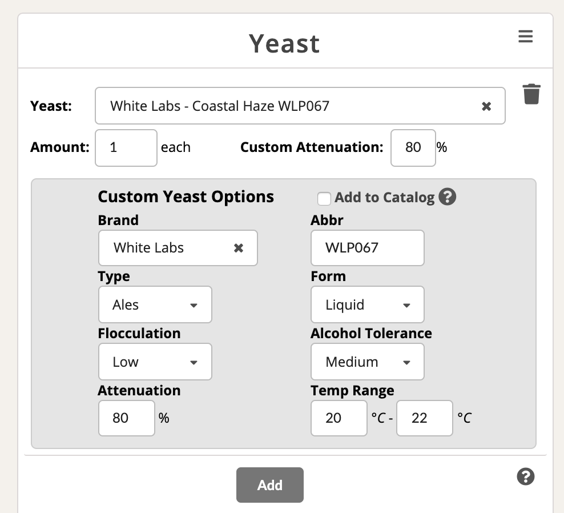
Task: Expand the Alcohol Tolerance Medium dropdown
Action: pyautogui.click(x=367, y=362)
